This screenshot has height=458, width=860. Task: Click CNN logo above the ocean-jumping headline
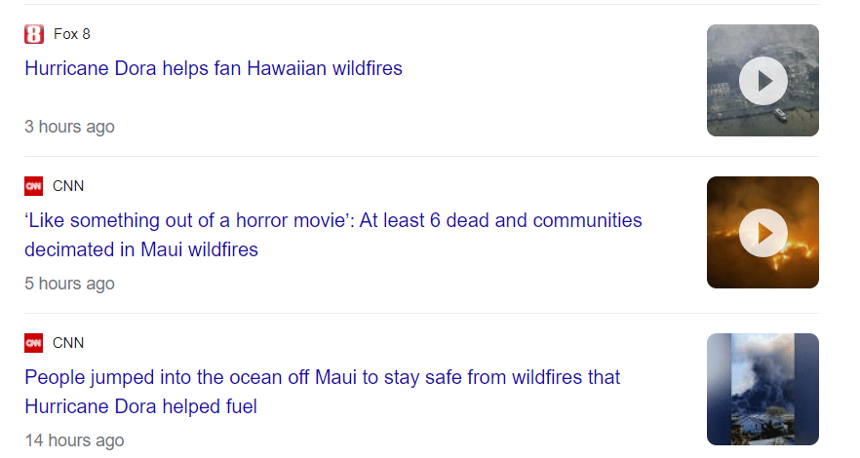pyautogui.click(x=34, y=343)
